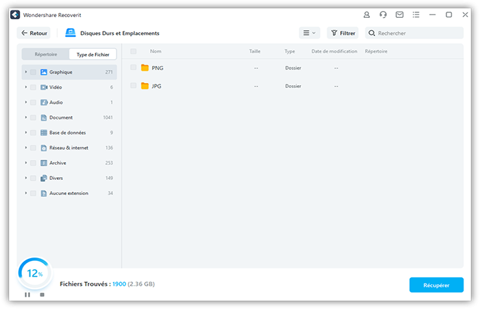Click the Audio category icon
This screenshot has width=480, height=309.
pos(44,102)
